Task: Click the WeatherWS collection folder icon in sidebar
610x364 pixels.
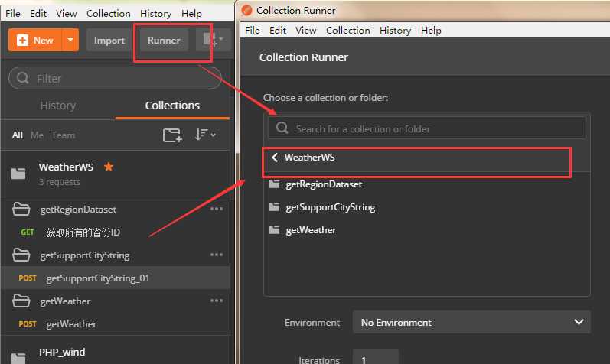Action: point(18,174)
